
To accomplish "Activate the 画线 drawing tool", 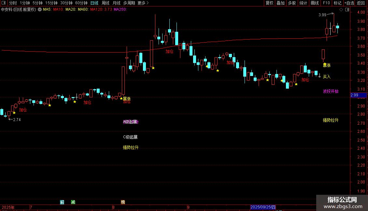I will tap(315, 3).
